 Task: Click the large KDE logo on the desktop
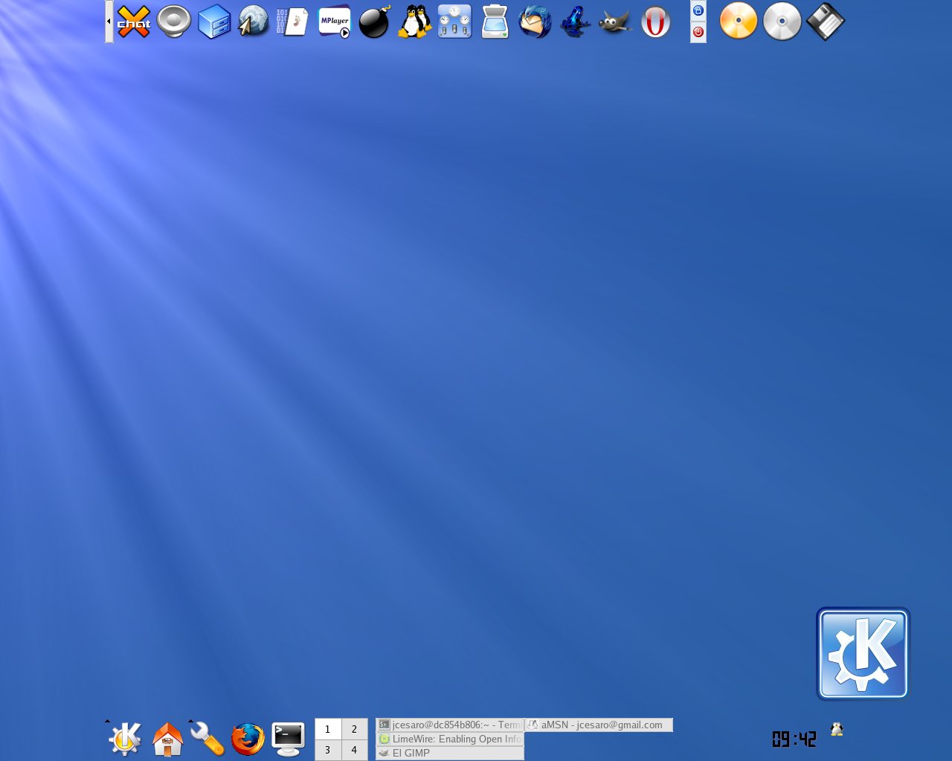863,654
